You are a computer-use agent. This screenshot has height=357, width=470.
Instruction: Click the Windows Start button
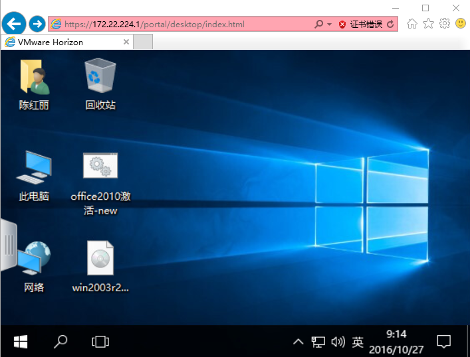click(x=21, y=342)
